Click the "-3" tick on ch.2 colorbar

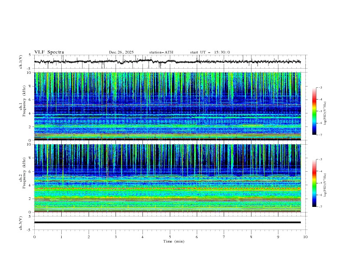click(x=321, y=160)
